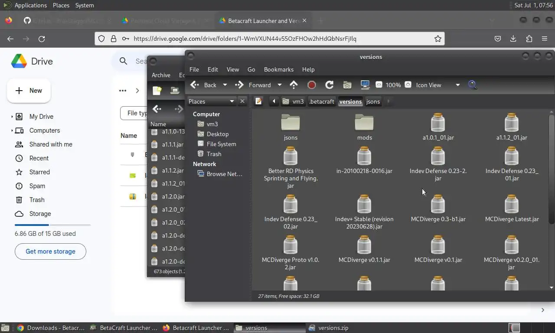Open the Edit menu in versions window
This screenshot has width=555, height=333.
point(213,69)
